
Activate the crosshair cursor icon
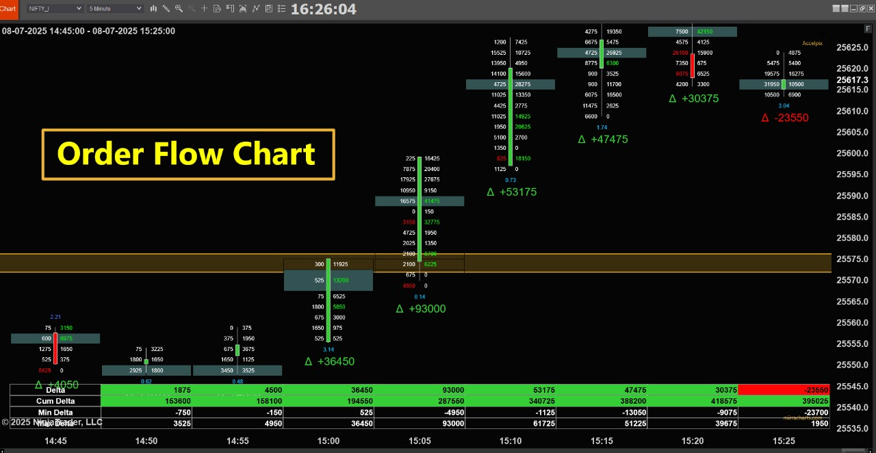[x=204, y=8]
